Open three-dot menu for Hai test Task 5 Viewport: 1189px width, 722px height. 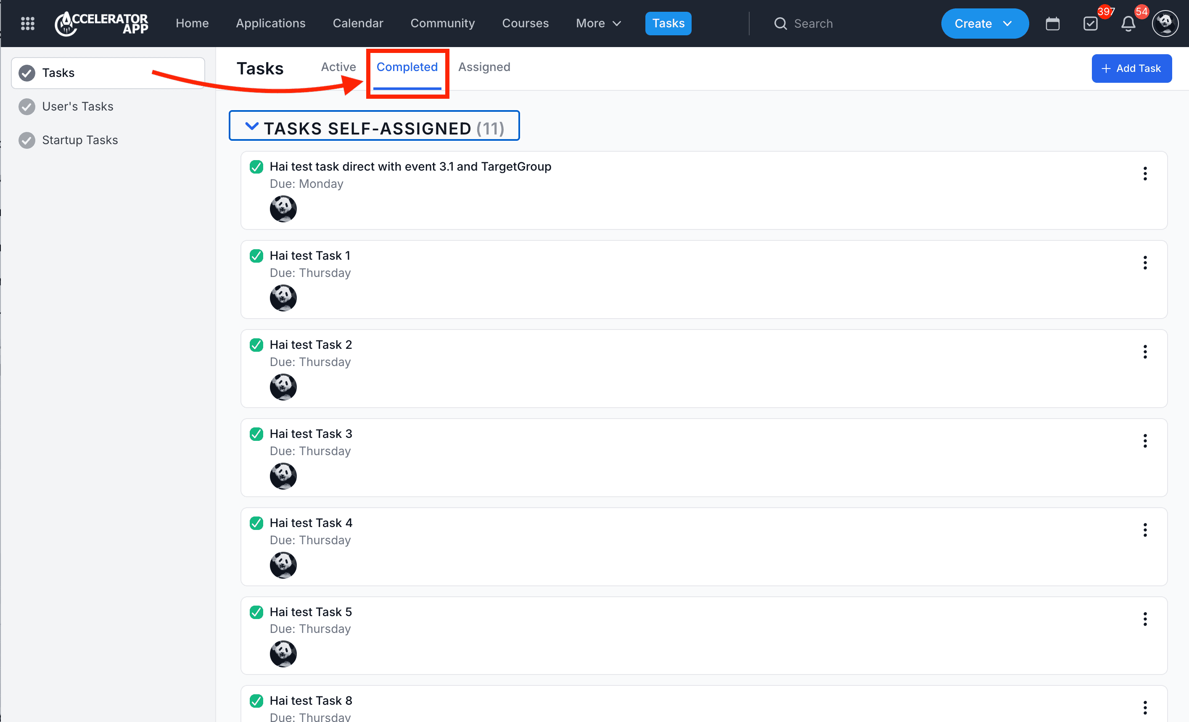click(x=1145, y=619)
